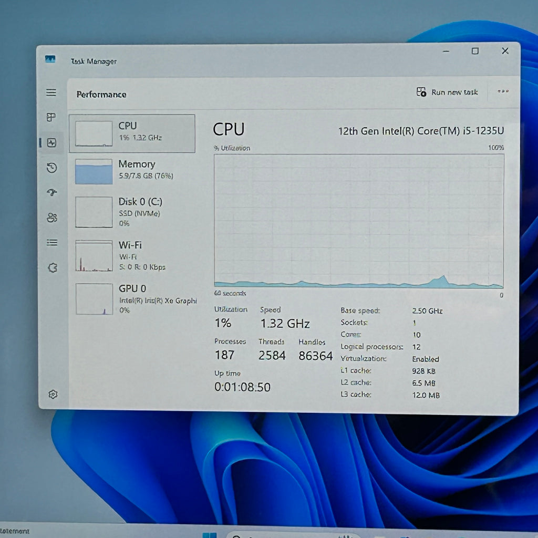Click Run new task button
The height and width of the screenshot is (538, 538).
pos(447,92)
